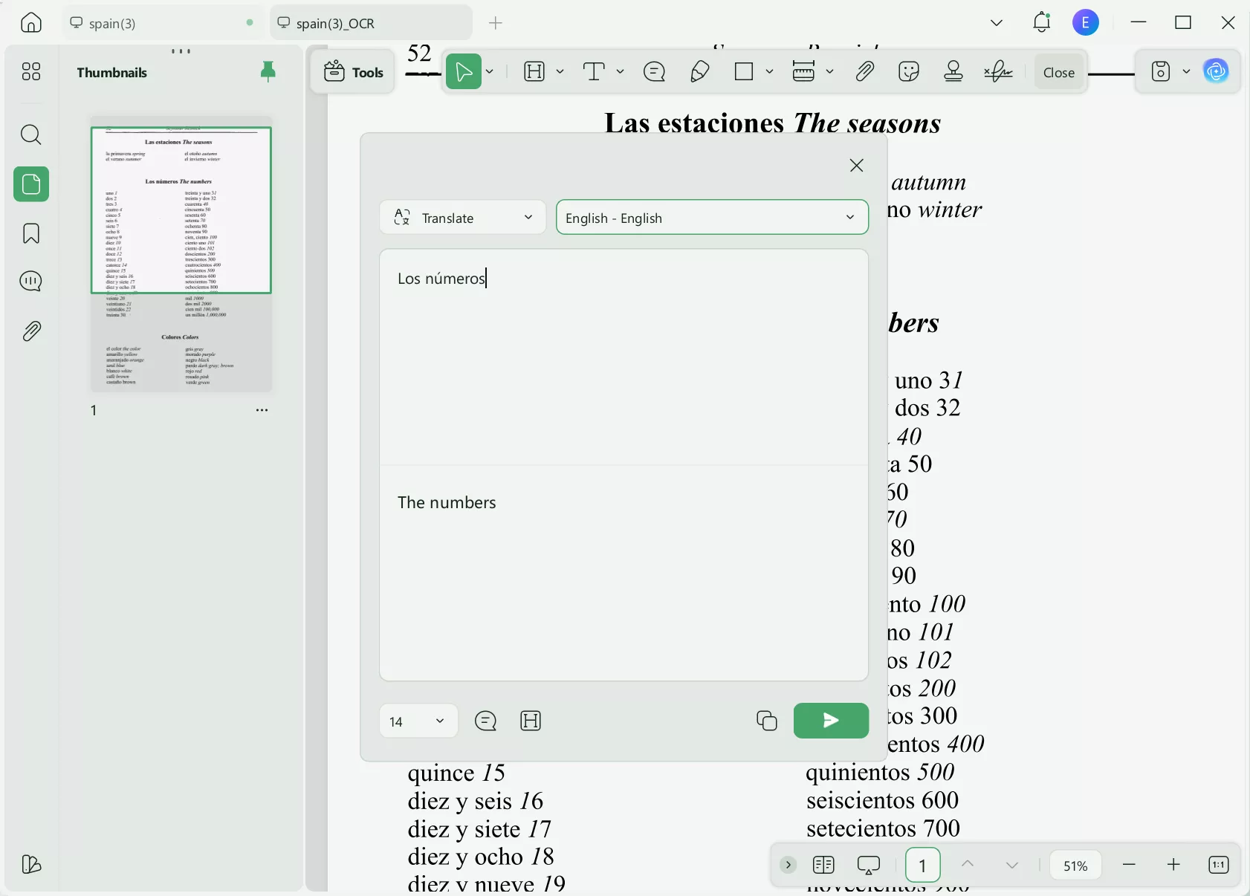1250x896 pixels.
Task: Open the Thumbnails panel drag handle menu
Action: [181, 51]
